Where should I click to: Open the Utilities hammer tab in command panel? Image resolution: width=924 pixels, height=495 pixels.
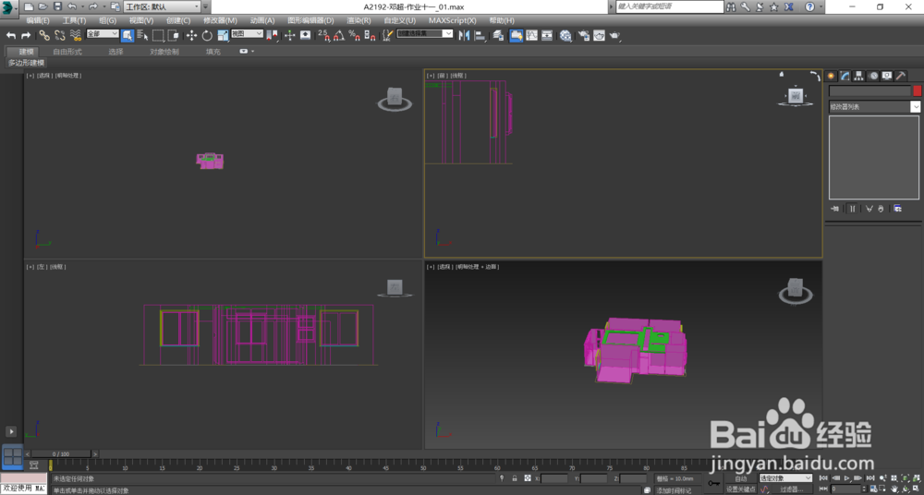[901, 76]
